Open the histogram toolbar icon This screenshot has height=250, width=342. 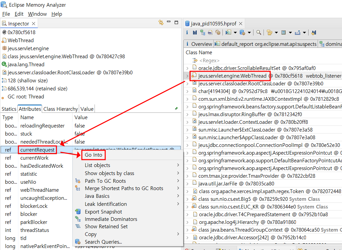click(x=195, y=32)
